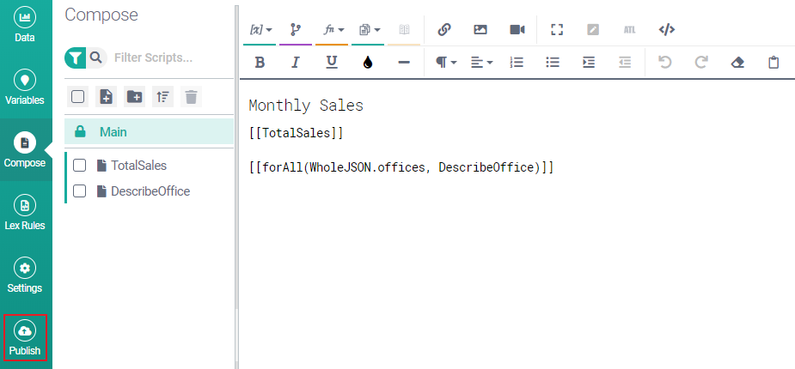Apply italic formatting

pos(295,63)
